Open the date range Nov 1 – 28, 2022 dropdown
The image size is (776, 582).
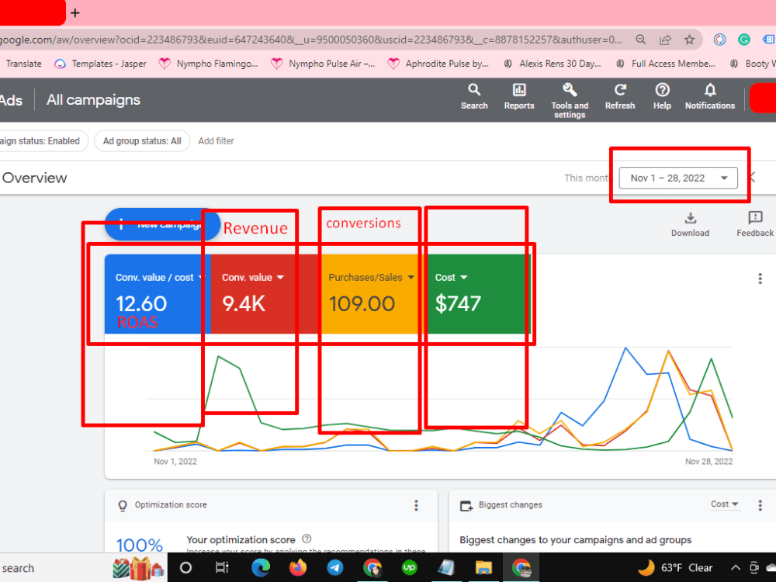coord(678,178)
